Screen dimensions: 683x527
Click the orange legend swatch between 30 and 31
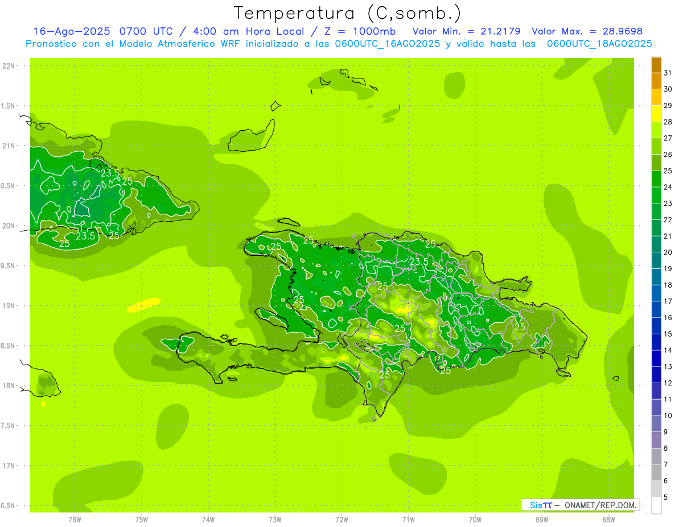656,81
